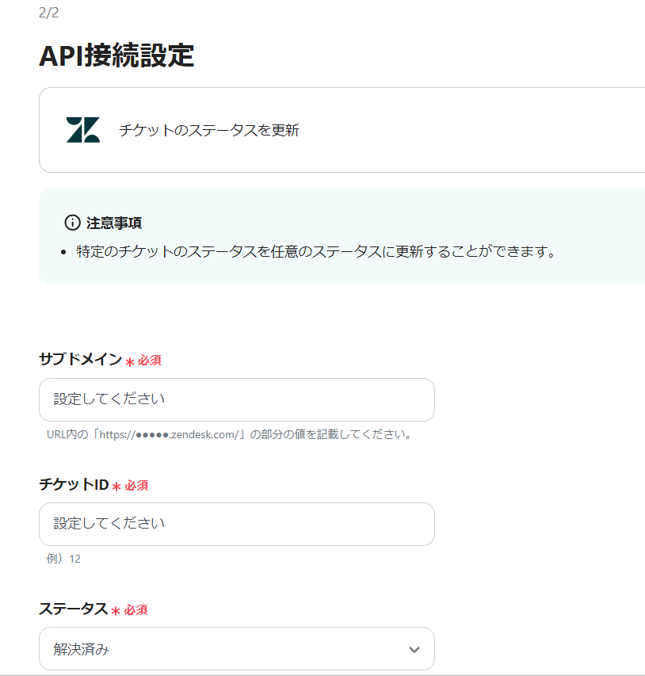Focus the サブドメイン input field
This screenshot has height=676, width=645.
(236, 399)
